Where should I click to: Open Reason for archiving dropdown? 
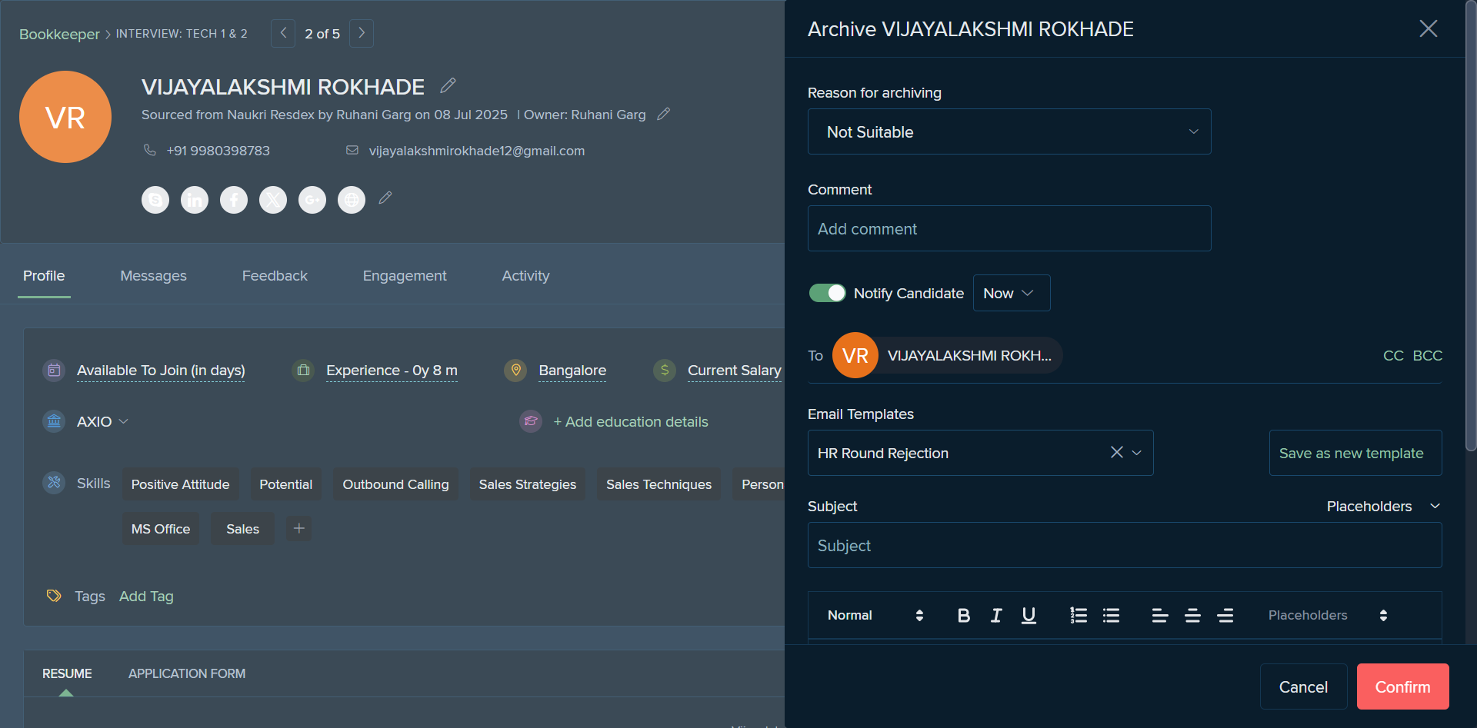[1009, 131]
